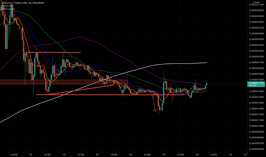The width and height of the screenshot is (266, 157).
Task: Click the 0.00002800 price axis label
Action: point(256,22)
